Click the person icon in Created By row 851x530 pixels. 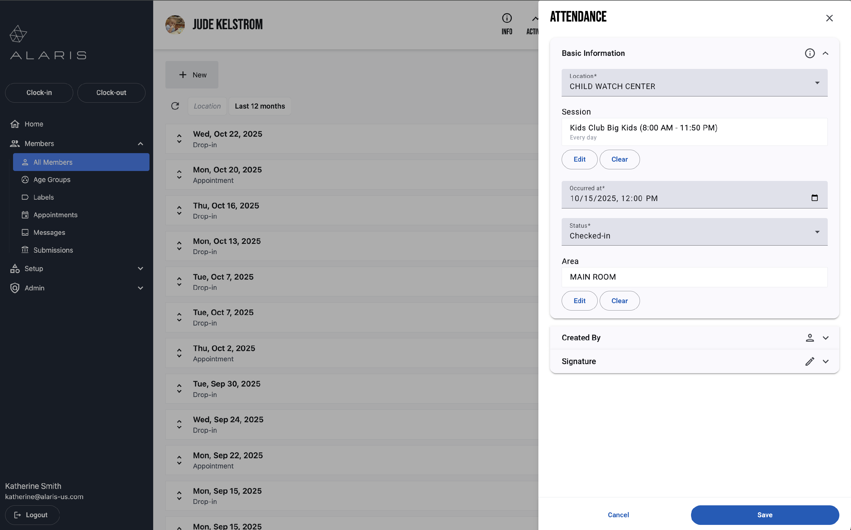coord(810,337)
